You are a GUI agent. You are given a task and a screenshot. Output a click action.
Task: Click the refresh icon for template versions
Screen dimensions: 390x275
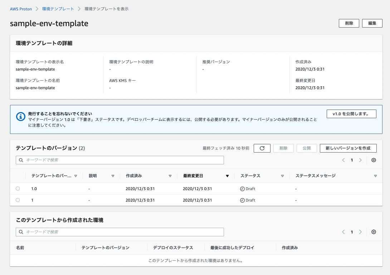click(x=262, y=148)
